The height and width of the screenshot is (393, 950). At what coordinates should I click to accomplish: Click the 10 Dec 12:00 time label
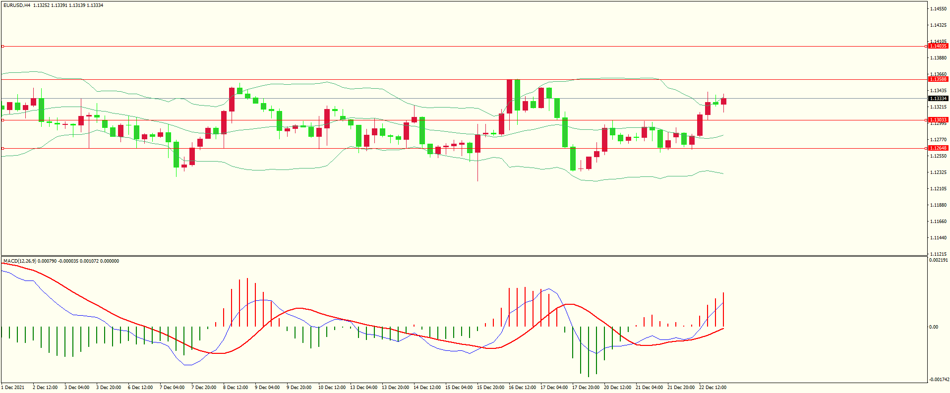(x=332, y=388)
